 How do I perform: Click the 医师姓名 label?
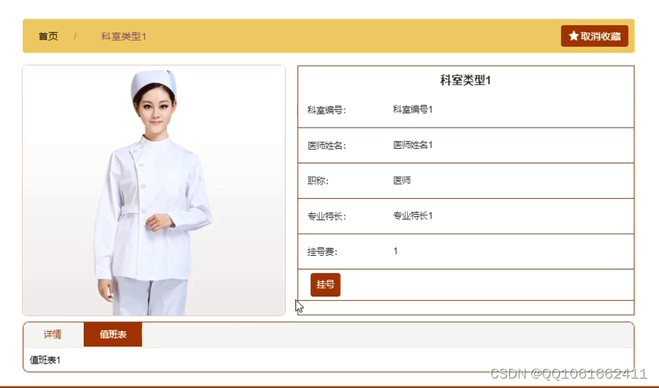pyautogui.click(x=326, y=146)
